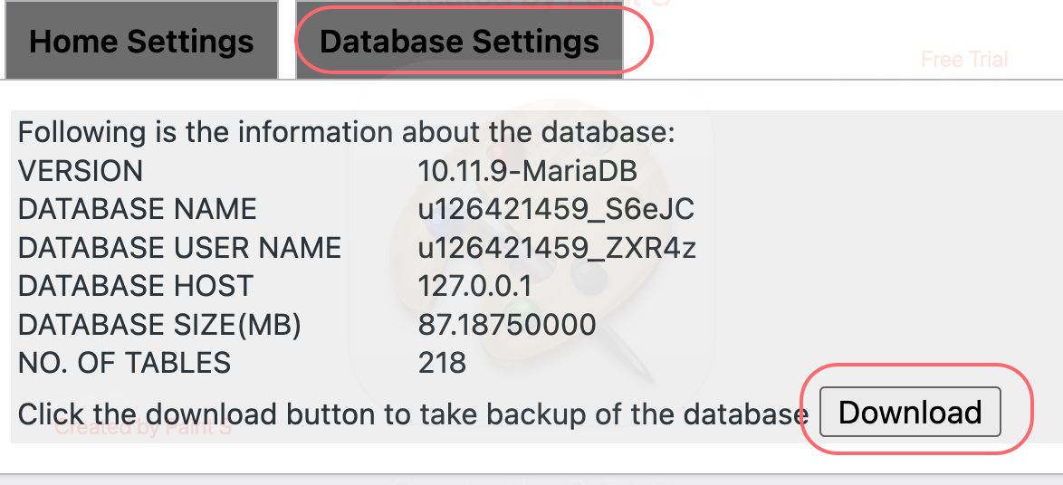
Task: Select the host value 127.0.0.1
Action: point(474,286)
